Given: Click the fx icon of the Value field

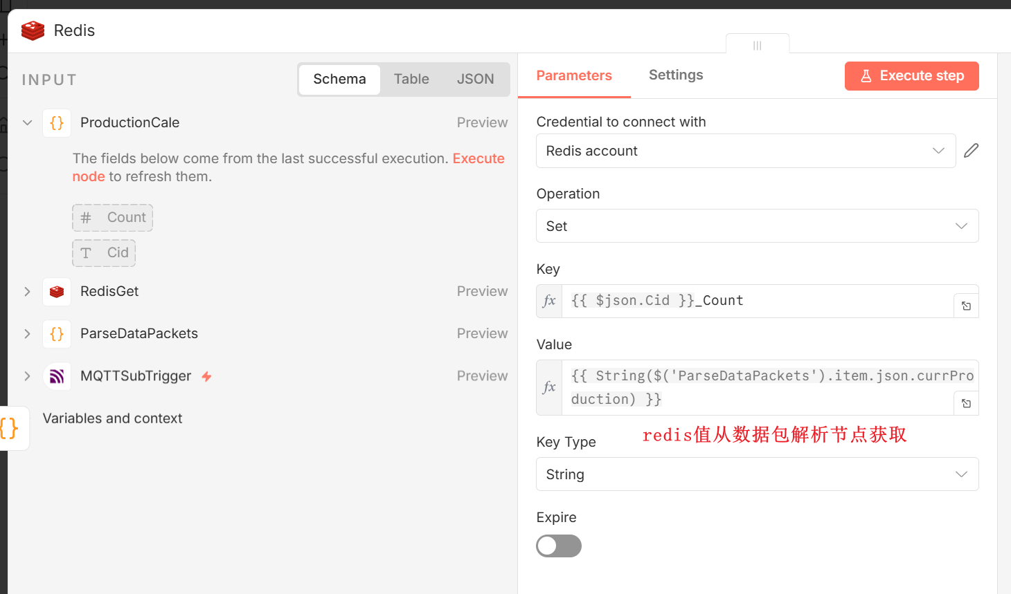Looking at the screenshot, I should (x=549, y=387).
